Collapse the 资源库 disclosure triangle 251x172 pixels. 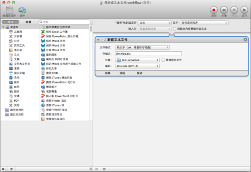pyautogui.click(x=3, y=27)
